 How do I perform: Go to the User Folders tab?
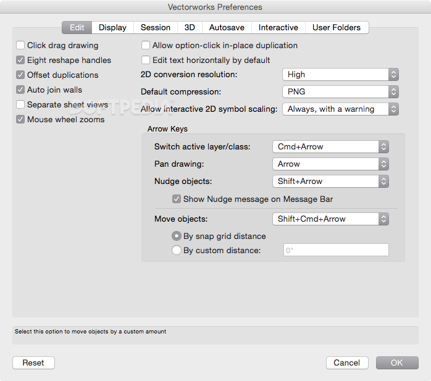coord(337,28)
